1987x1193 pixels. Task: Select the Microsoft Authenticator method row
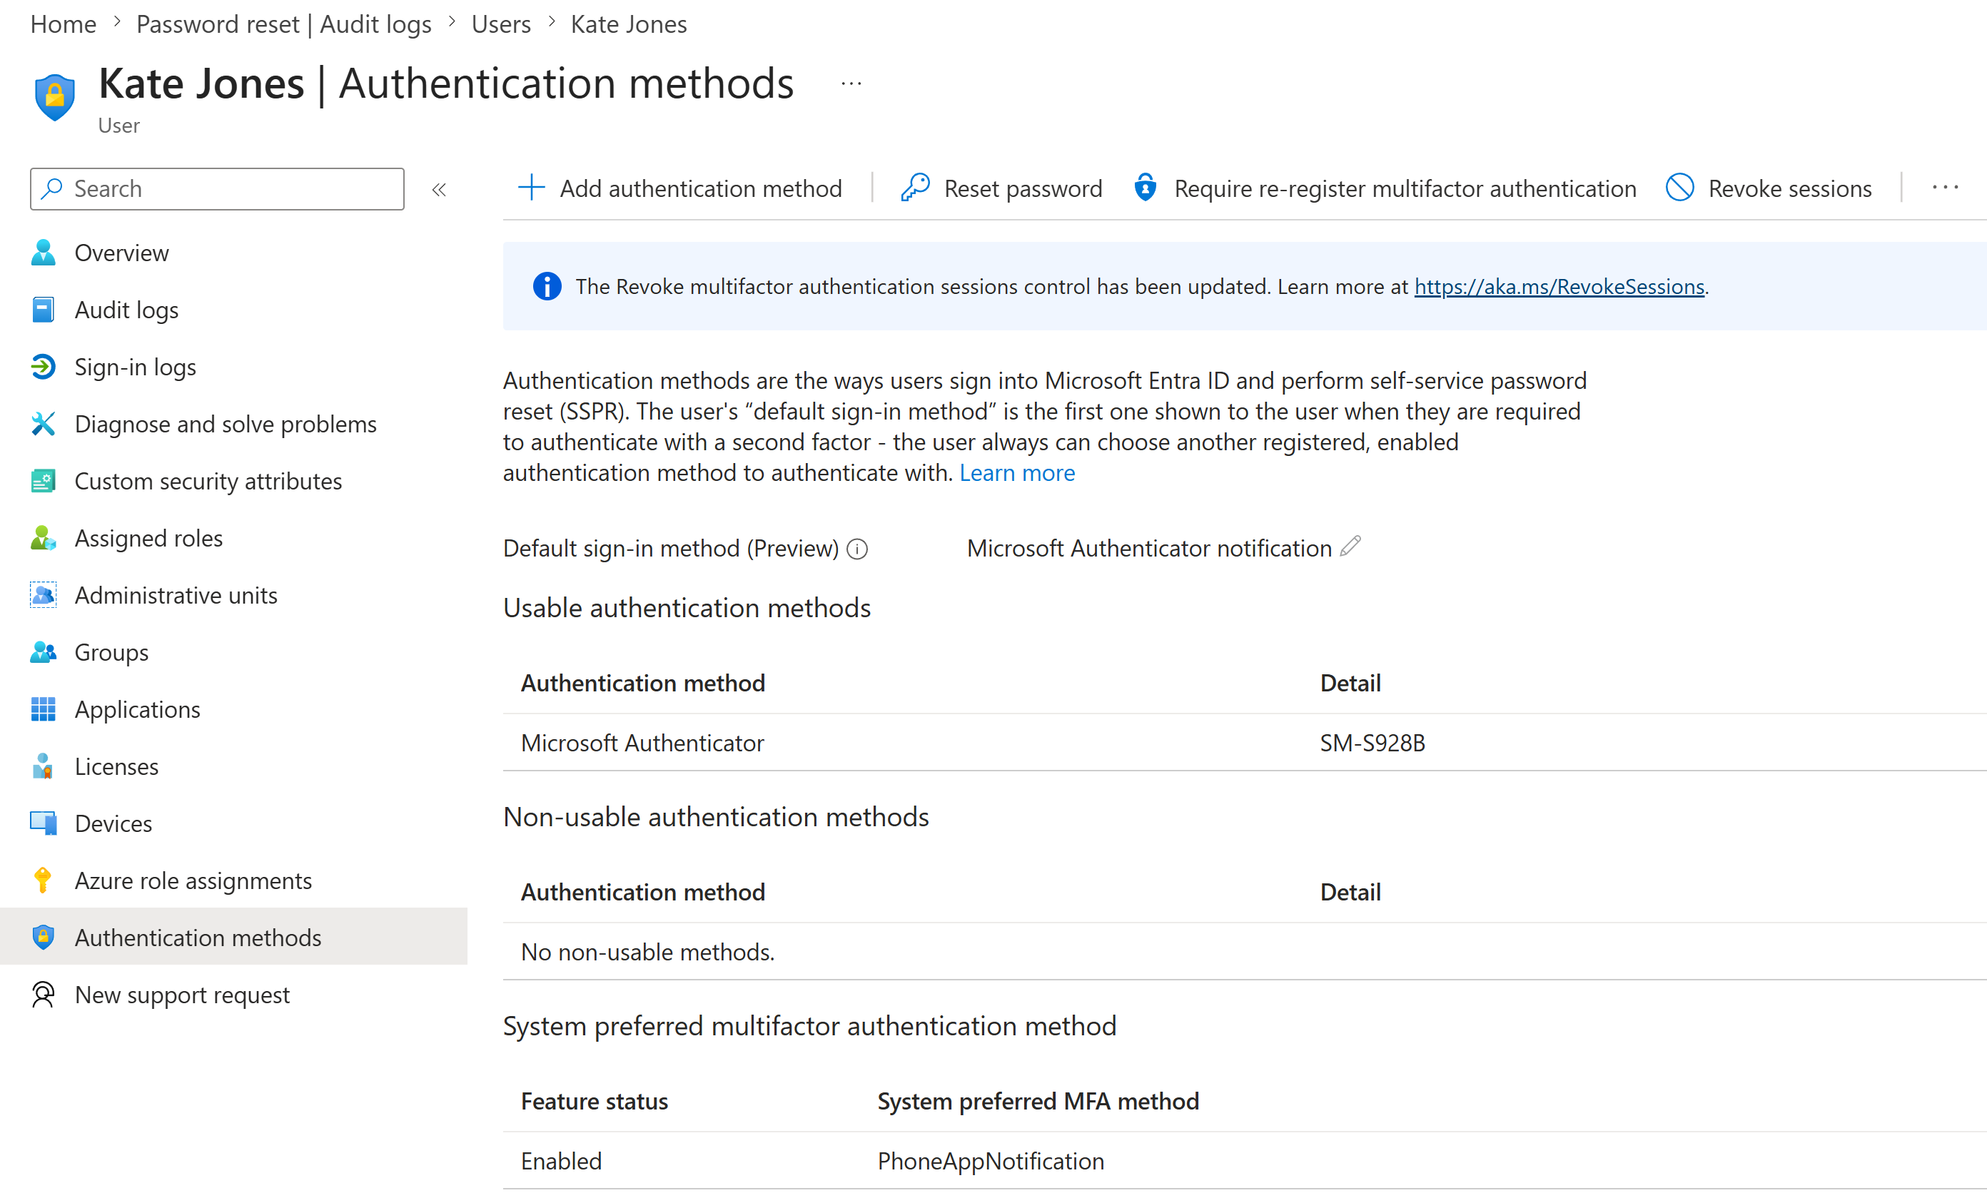click(1245, 742)
